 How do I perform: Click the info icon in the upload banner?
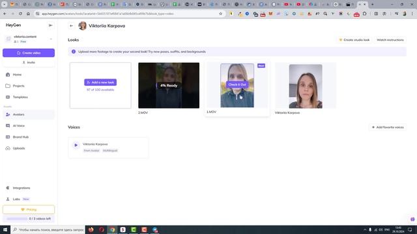tap(74, 51)
